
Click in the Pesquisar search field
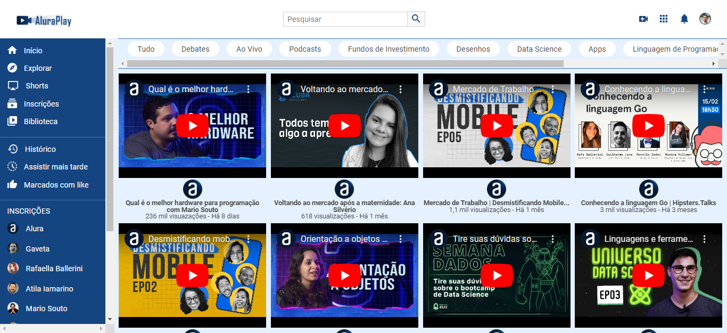coord(345,19)
